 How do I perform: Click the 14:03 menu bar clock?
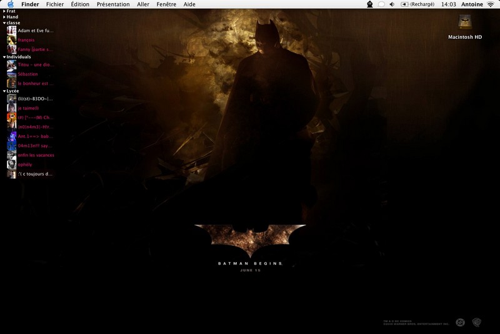pyautogui.click(x=448, y=4)
